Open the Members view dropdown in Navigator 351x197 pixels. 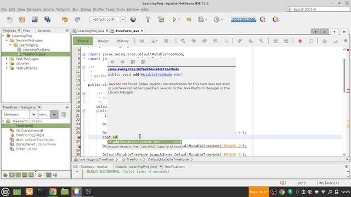(x=33, y=114)
